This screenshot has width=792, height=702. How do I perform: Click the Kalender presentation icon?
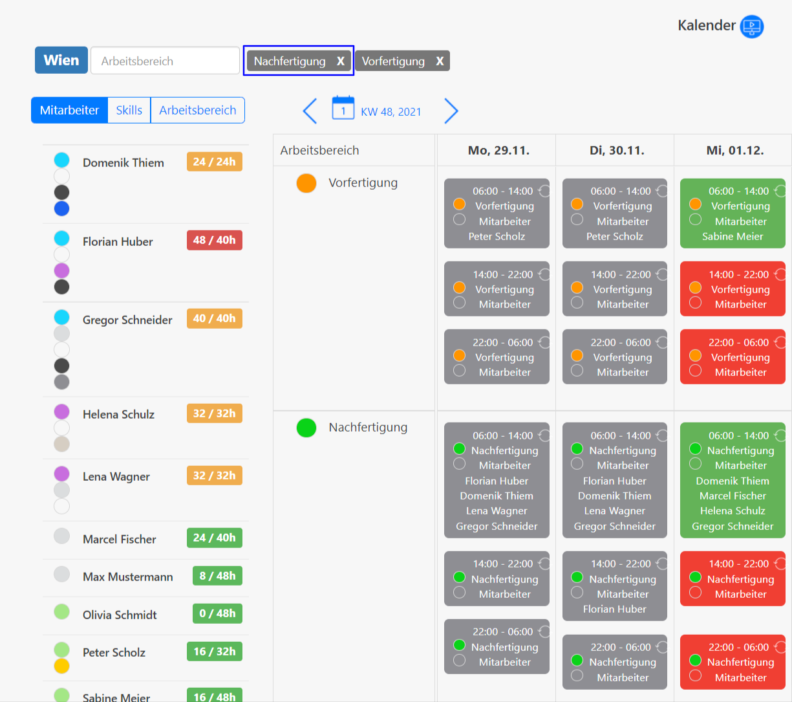[x=751, y=27]
